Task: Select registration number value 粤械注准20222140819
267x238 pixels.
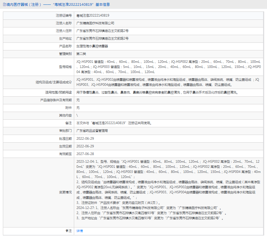Action: point(93,15)
